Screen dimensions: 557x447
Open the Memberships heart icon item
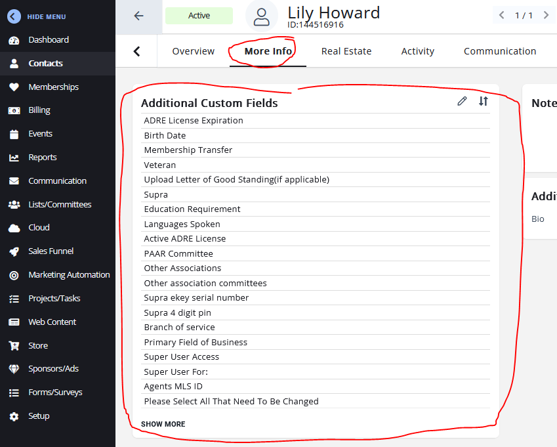click(x=53, y=87)
